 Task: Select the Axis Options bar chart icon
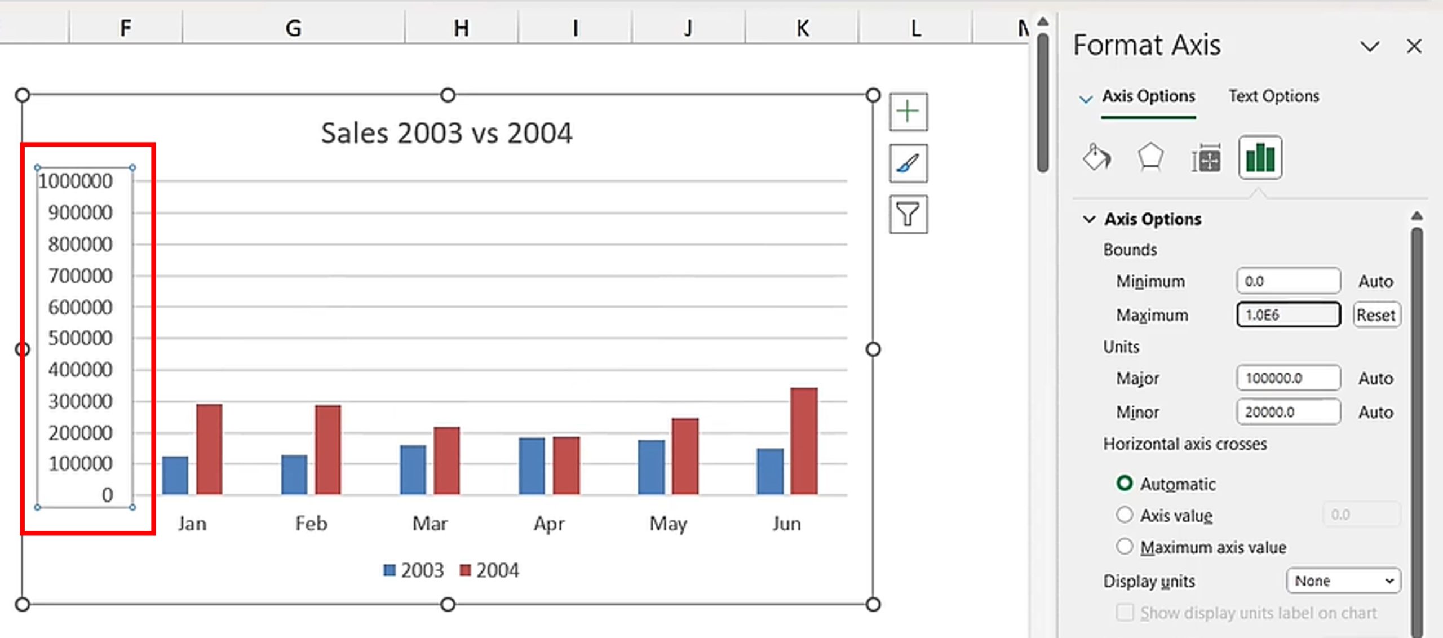pyautogui.click(x=1260, y=157)
